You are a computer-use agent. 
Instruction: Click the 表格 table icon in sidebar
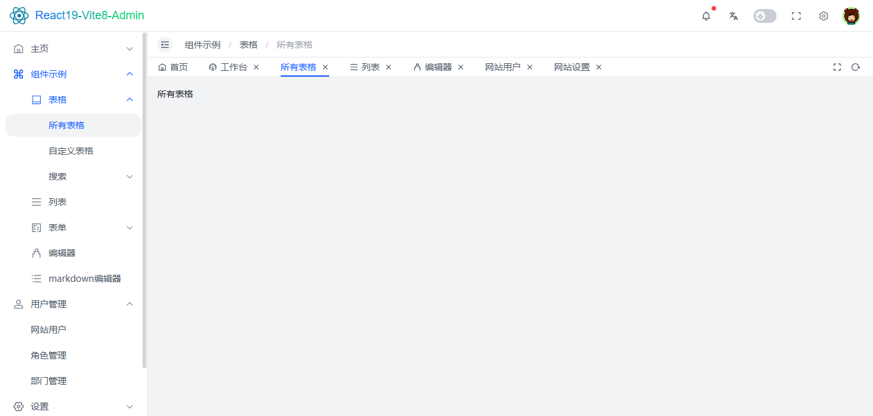pyautogui.click(x=36, y=100)
